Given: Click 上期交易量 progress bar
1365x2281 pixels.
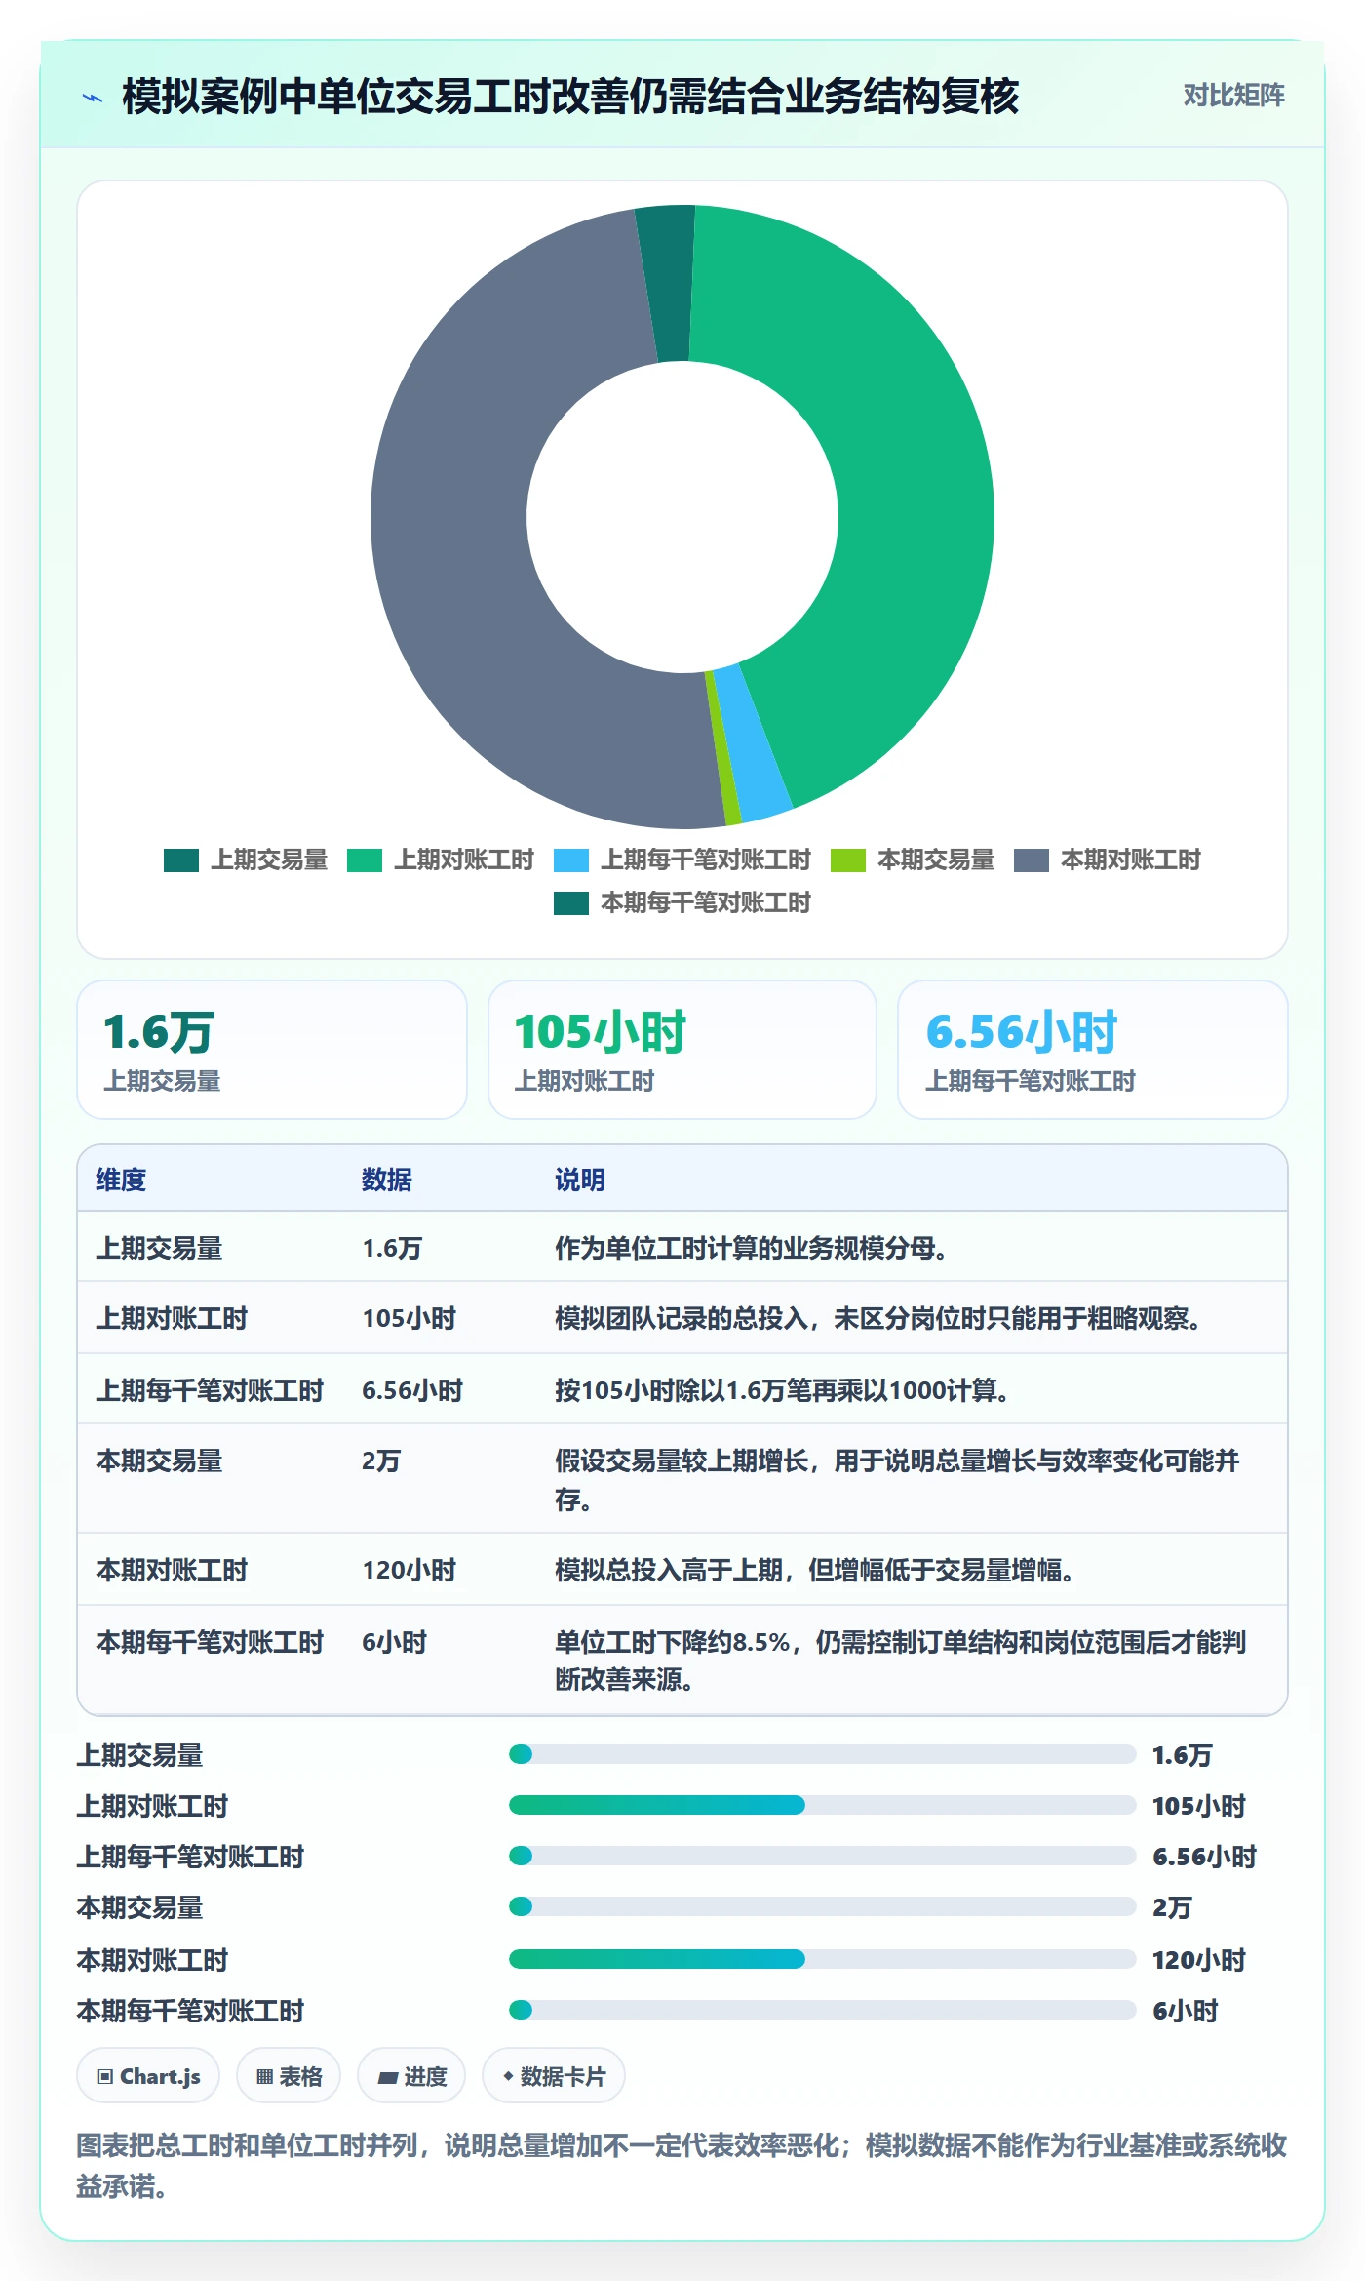Looking at the screenshot, I should [822, 1754].
